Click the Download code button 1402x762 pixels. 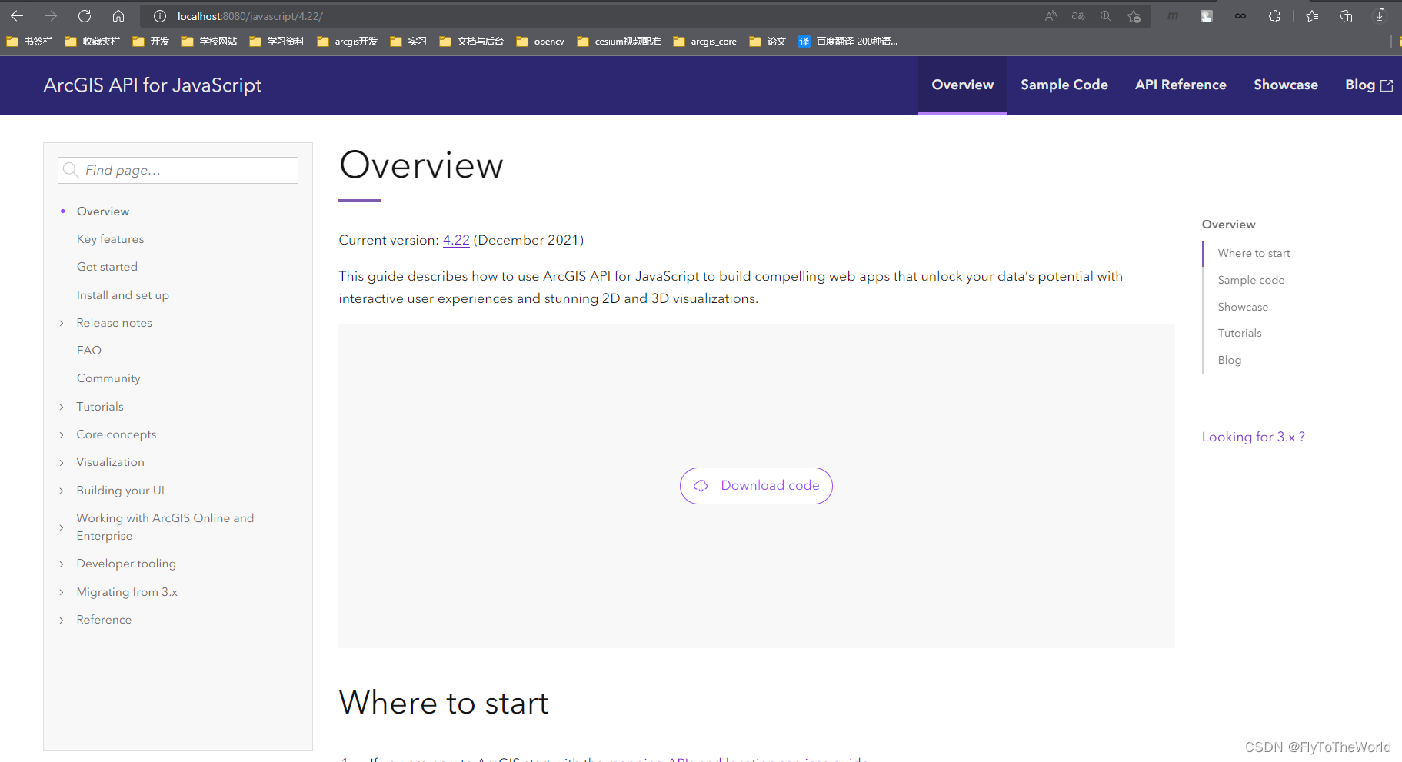click(756, 486)
